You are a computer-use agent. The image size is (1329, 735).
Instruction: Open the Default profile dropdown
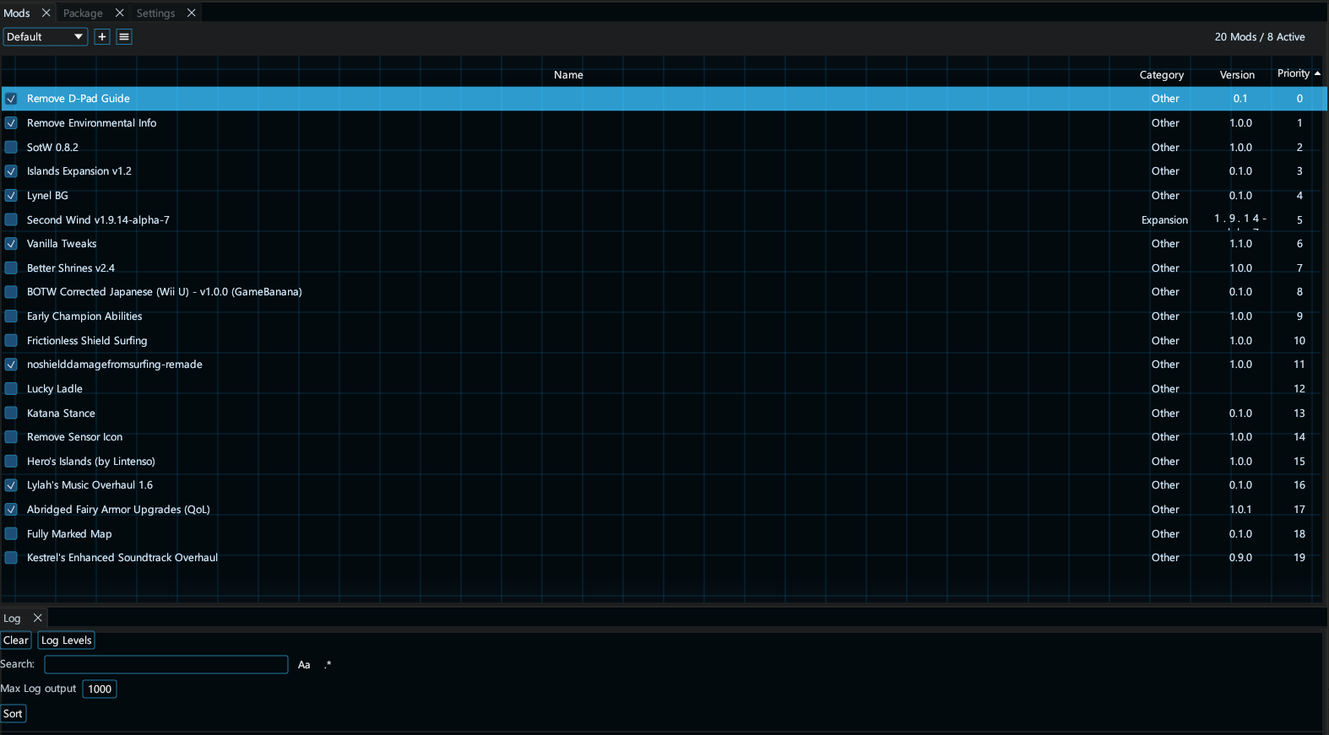coord(46,37)
